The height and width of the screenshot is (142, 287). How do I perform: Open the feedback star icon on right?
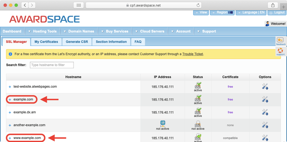280,41
